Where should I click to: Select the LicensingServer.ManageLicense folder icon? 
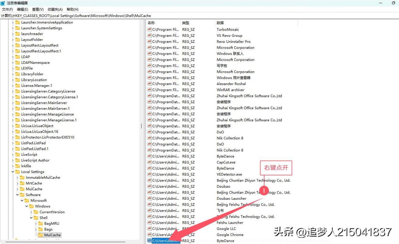pos(17,114)
